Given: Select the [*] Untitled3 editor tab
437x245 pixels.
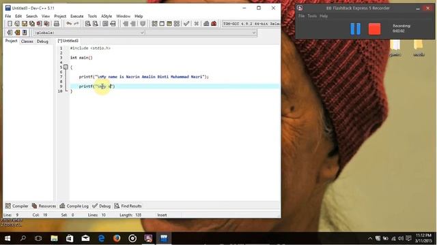Looking at the screenshot, I should point(68,41).
